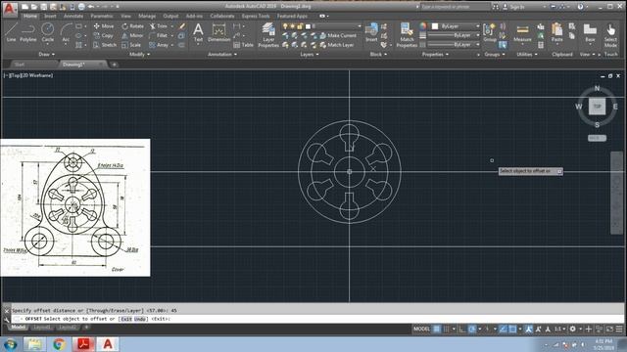This screenshot has width=627, height=352.
Task: Select the Arc tool
Action: click(66, 32)
